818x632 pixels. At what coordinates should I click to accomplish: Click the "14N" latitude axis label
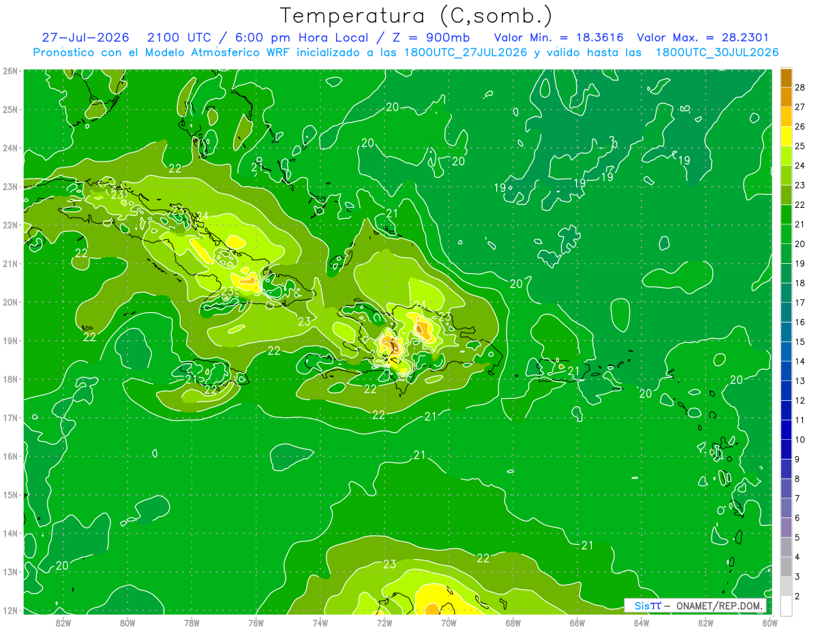point(10,533)
